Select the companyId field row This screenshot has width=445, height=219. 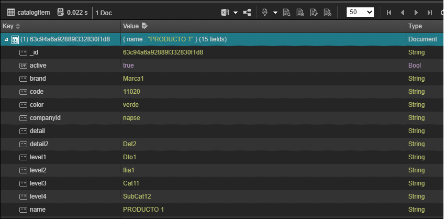click(45, 118)
